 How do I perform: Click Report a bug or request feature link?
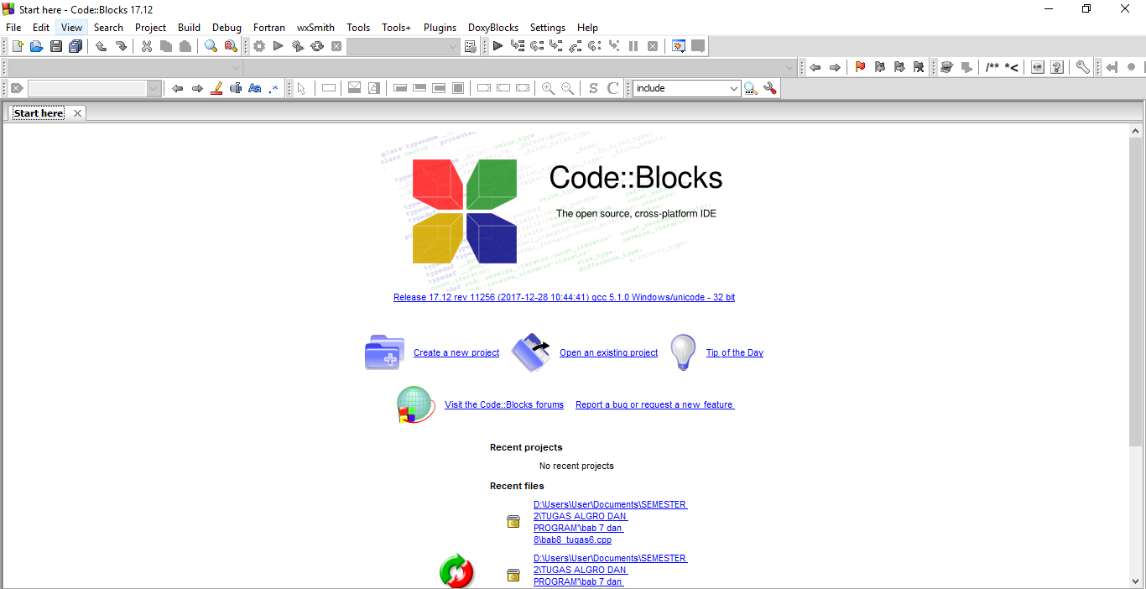click(x=654, y=404)
